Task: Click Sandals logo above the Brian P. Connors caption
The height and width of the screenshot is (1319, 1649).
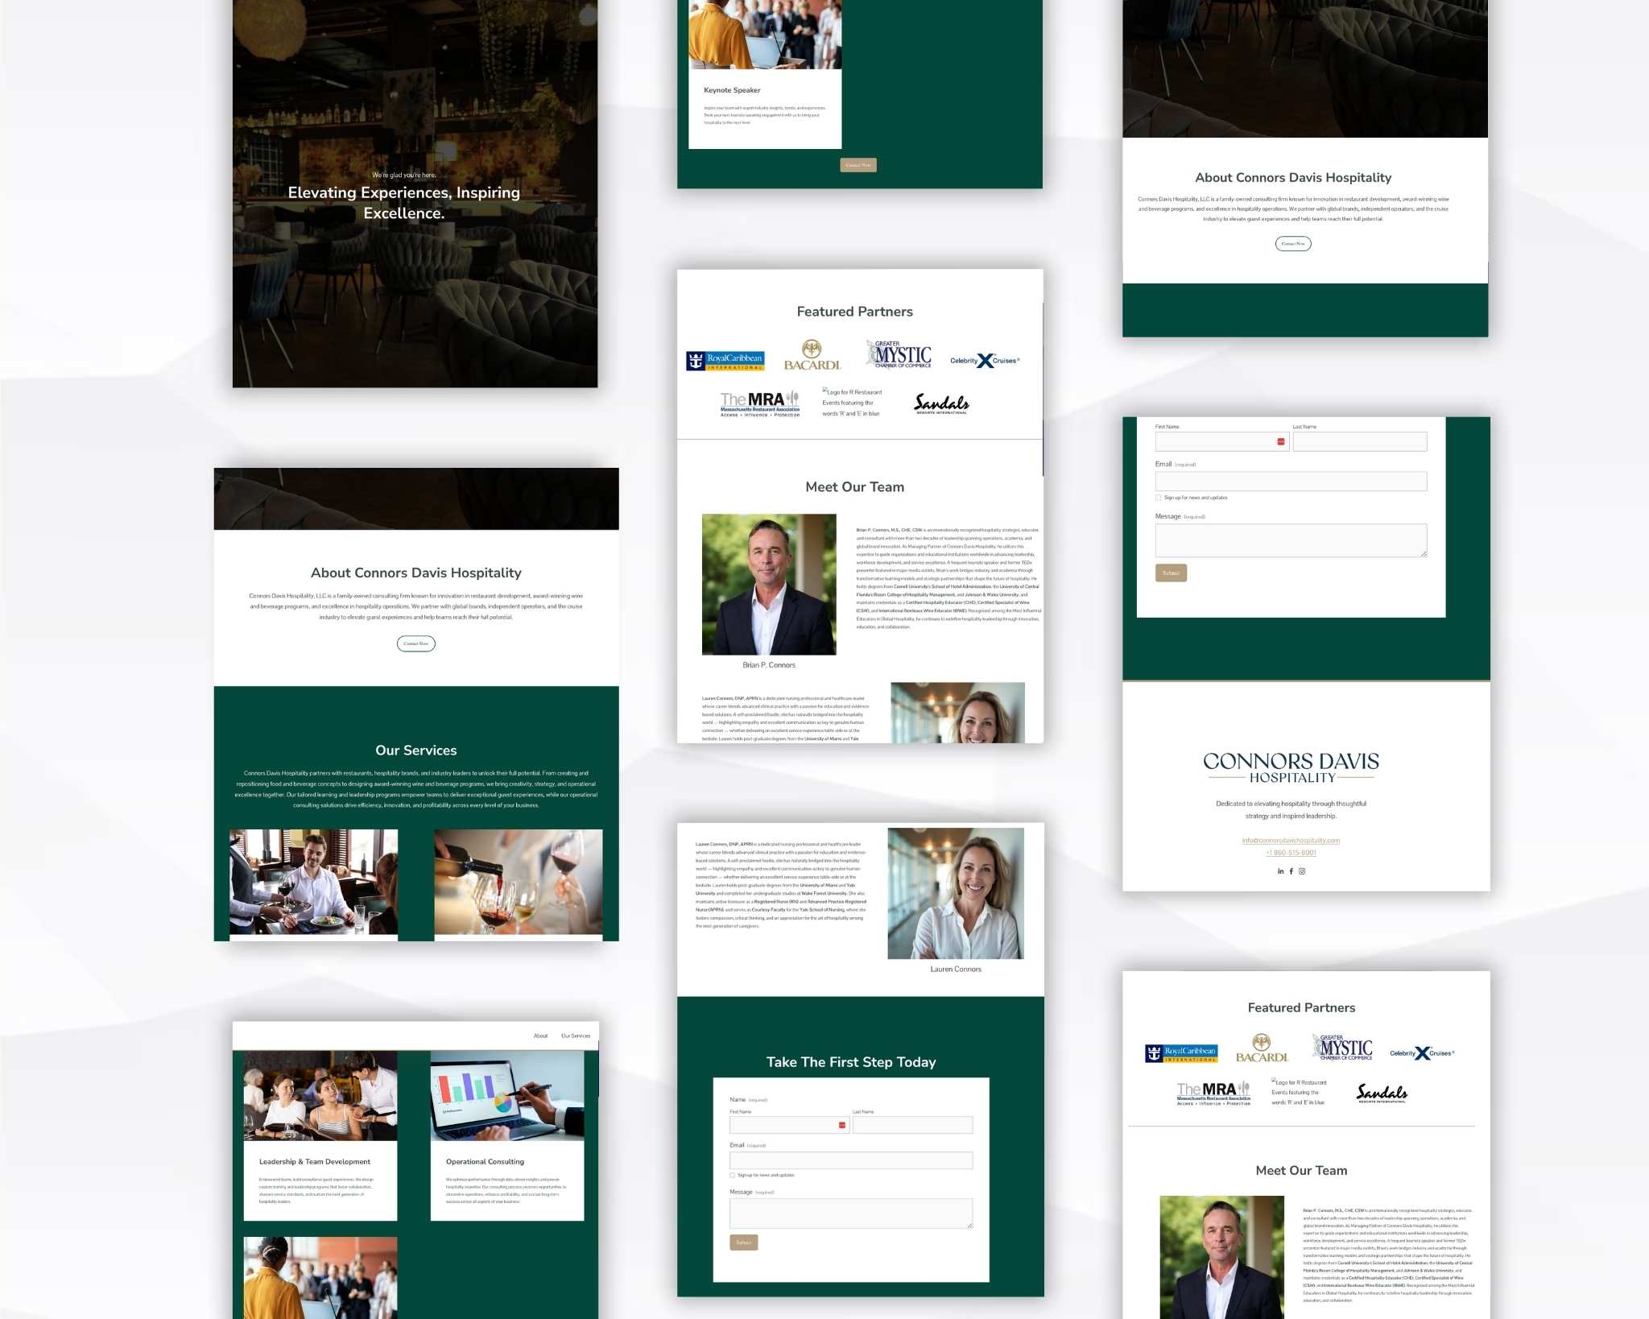Action: pos(941,403)
